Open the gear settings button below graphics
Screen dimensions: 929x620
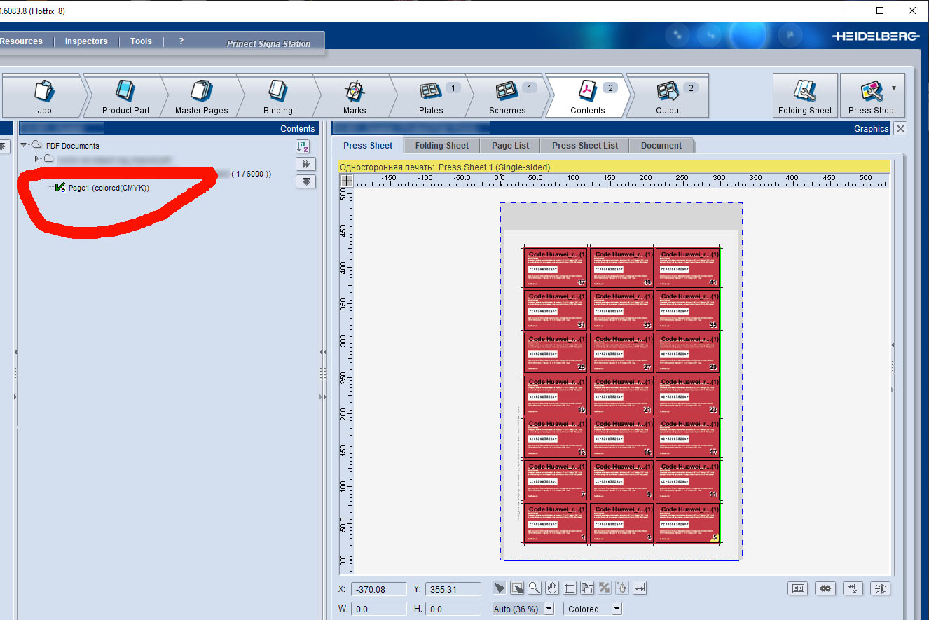pyautogui.click(x=825, y=589)
